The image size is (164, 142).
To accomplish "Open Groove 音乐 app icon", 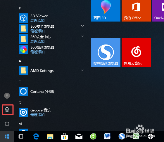I will click(x=23, y=112).
